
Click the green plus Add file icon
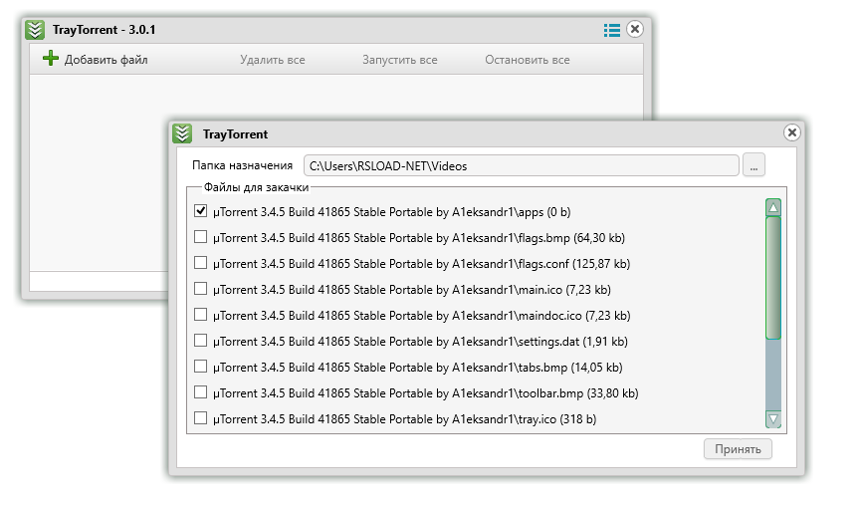(x=51, y=59)
